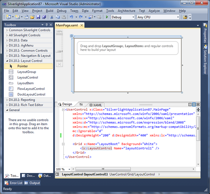Viewport: 210px width, 194px height.
Task: Pin the Toolbox with auto-hide icon
Action: coord(46,25)
